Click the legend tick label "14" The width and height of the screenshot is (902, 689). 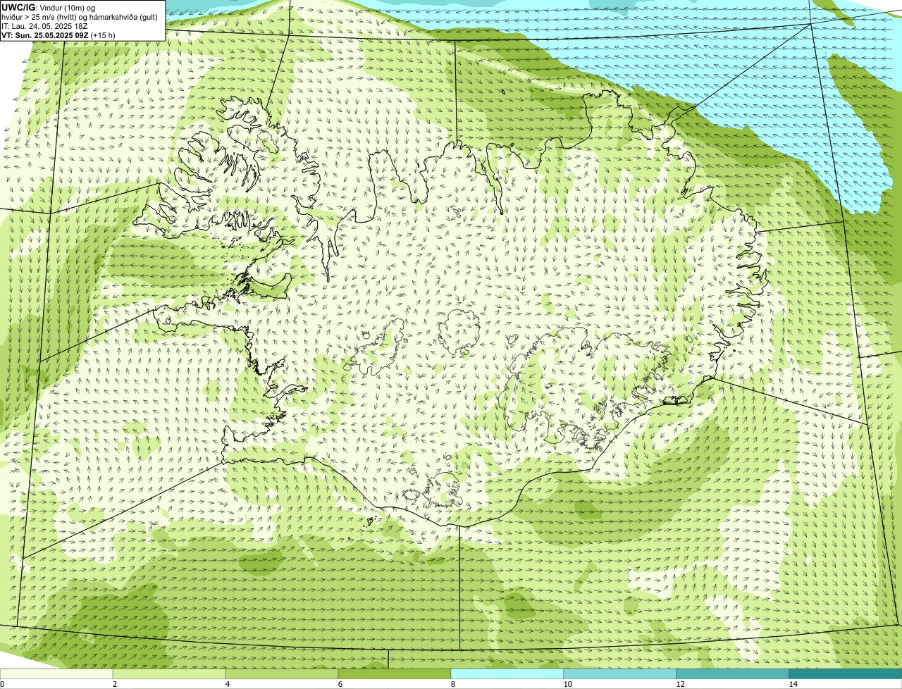click(793, 684)
